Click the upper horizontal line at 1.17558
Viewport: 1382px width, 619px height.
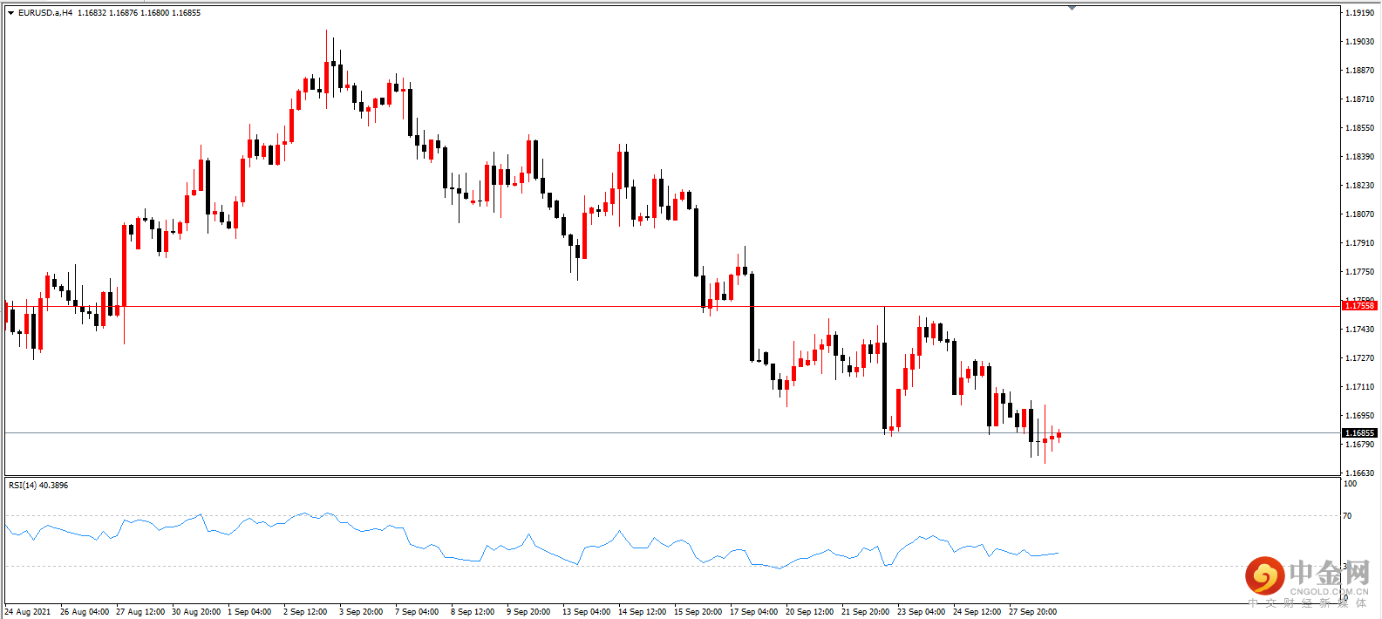tap(671, 306)
